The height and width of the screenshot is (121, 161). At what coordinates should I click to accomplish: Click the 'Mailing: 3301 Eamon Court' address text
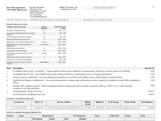[x=68, y=7]
